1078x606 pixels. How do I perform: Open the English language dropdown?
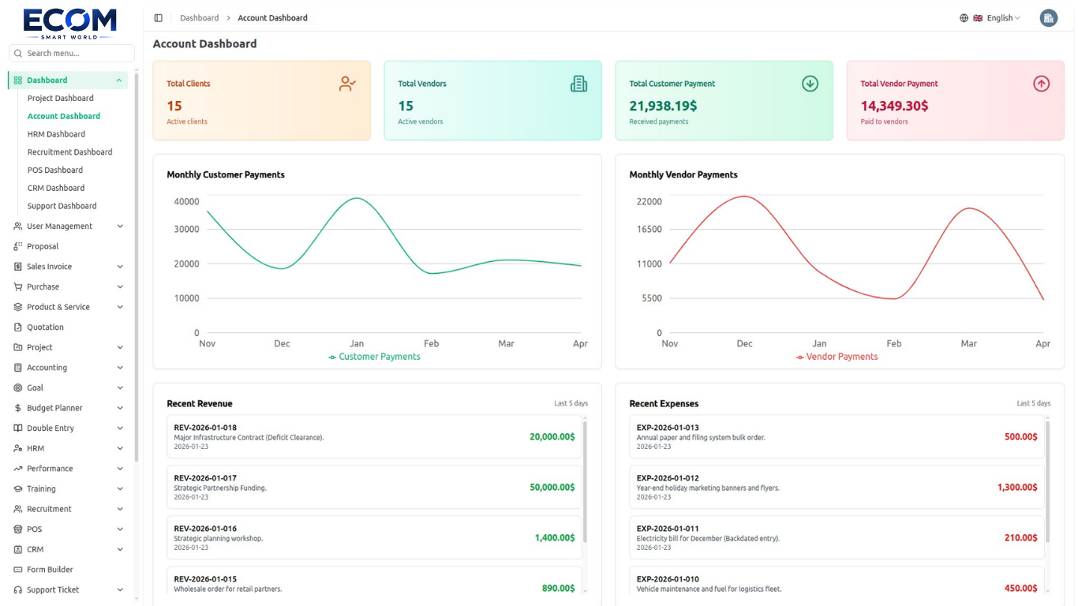(x=990, y=18)
